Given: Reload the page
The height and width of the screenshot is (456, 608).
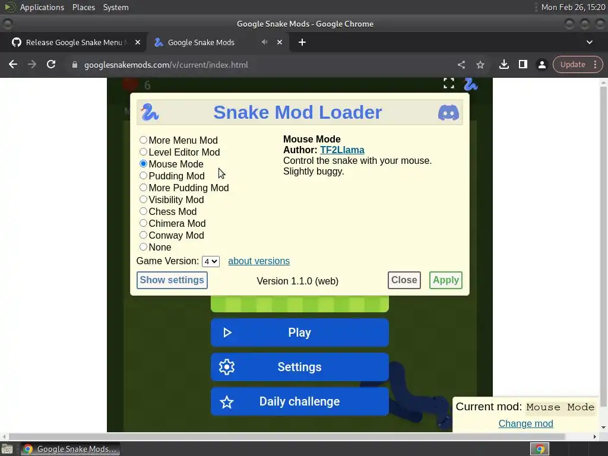Looking at the screenshot, I should tap(51, 64).
